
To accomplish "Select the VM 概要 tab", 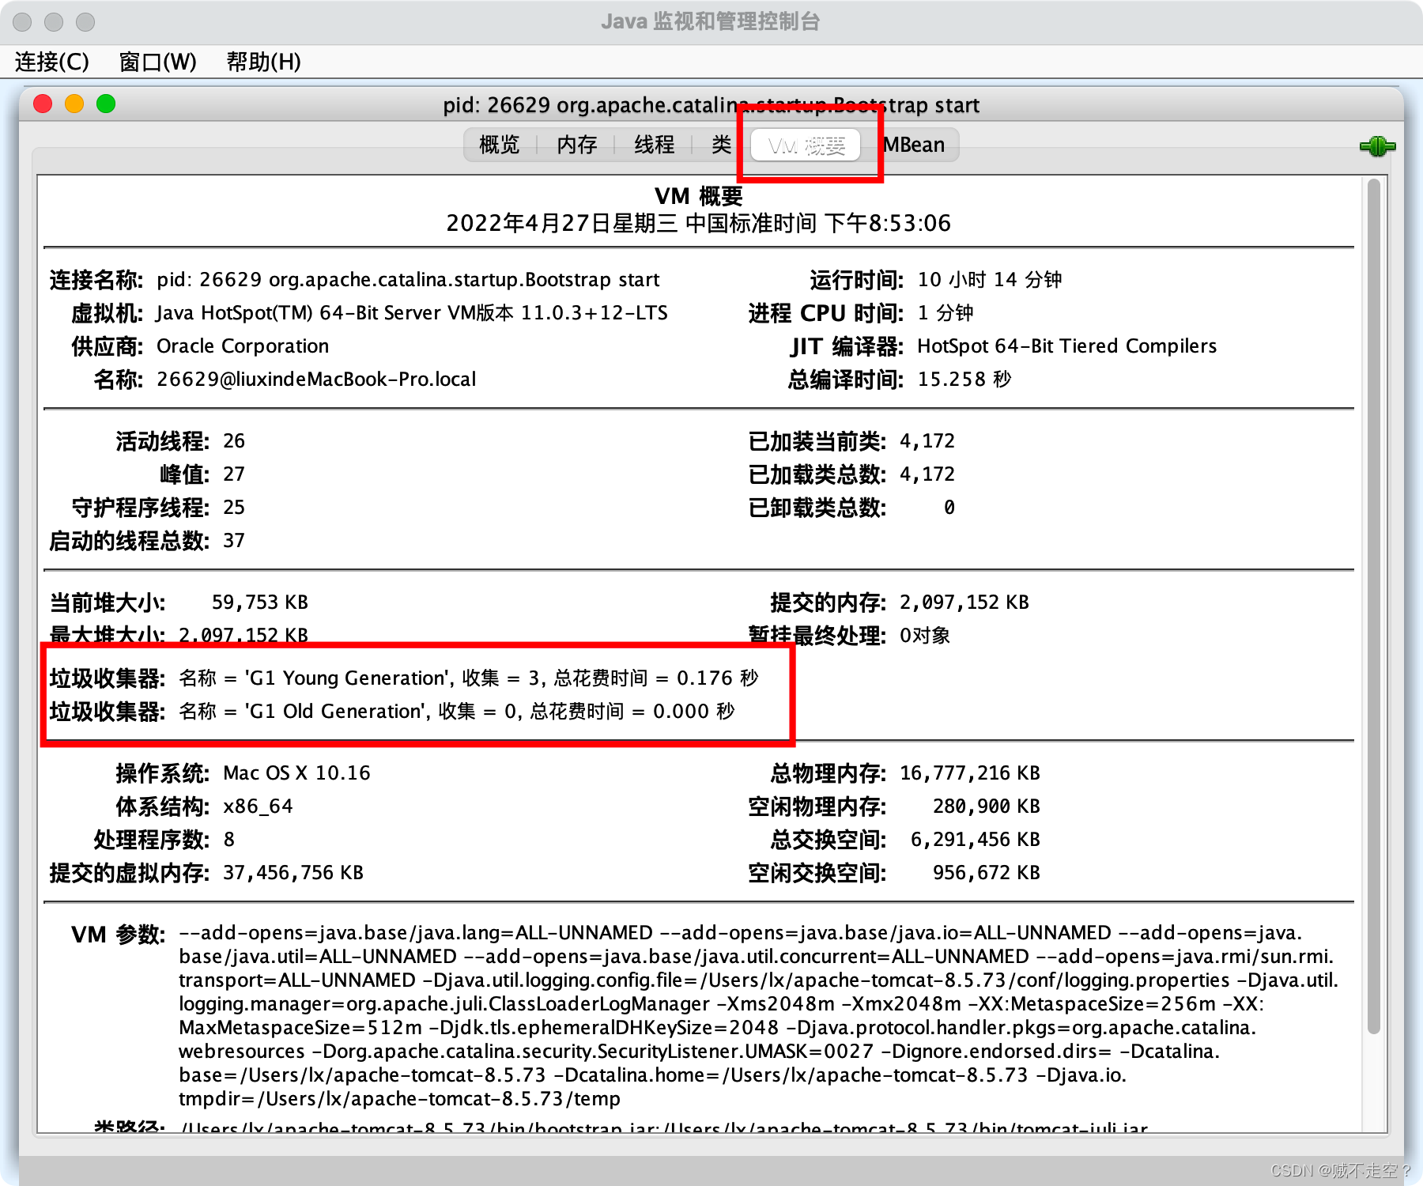I will point(806,145).
